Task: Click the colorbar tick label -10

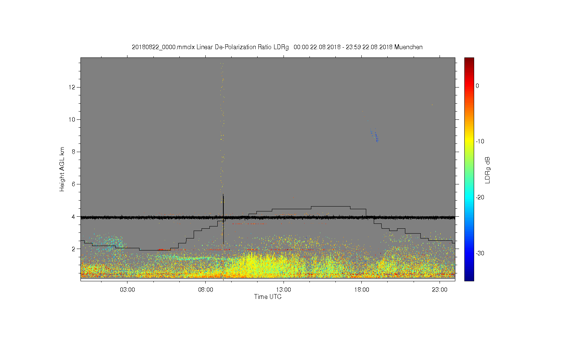Action: (x=480, y=142)
